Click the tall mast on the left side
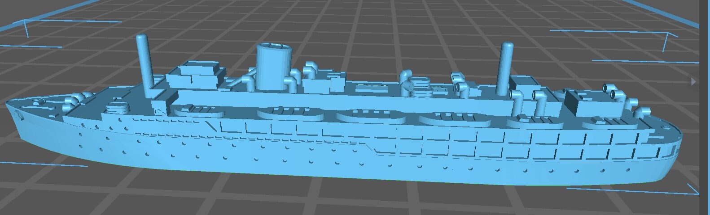The width and height of the screenshot is (710, 215). tap(145, 63)
